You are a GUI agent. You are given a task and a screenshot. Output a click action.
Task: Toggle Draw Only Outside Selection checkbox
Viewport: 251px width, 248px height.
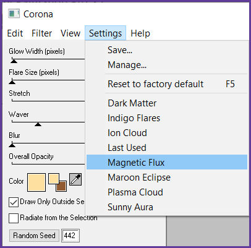[x=14, y=202]
